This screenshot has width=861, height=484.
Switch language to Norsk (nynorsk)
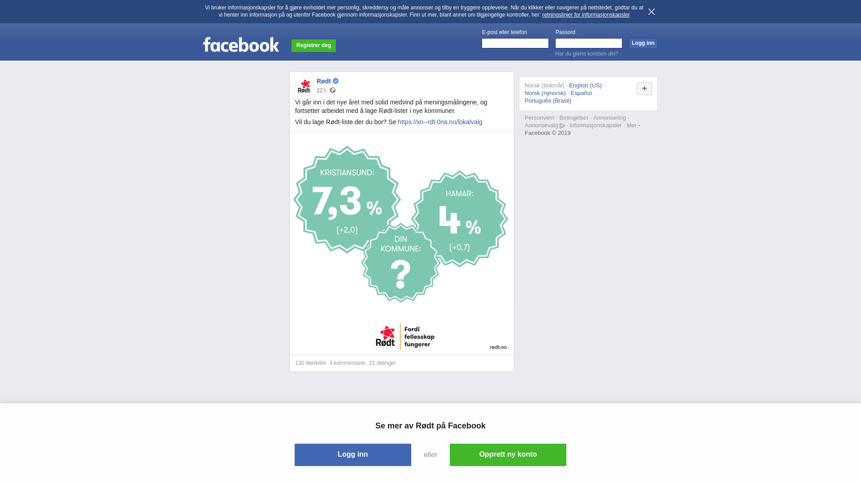coord(545,93)
